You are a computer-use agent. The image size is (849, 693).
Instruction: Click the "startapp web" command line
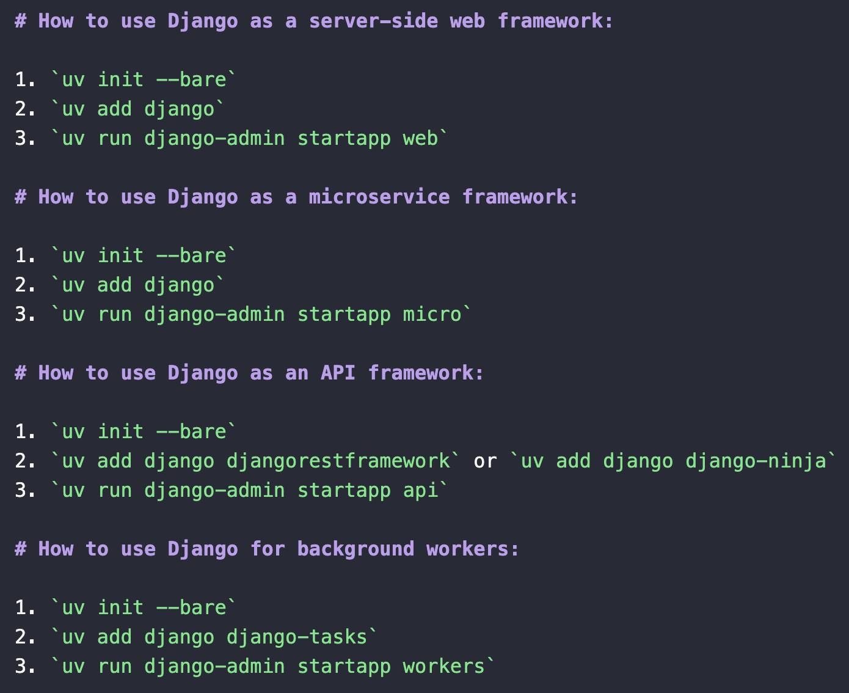249,138
